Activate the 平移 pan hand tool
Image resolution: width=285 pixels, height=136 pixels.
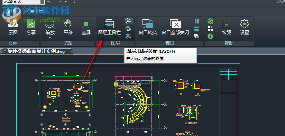(68, 27)
